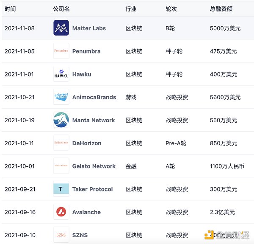254x244 pixels.
Task: Select the date 2021-10-01
Action: tap(19, 166)
